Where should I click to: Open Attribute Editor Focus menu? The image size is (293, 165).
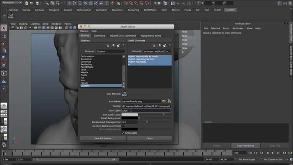(226, 28)
